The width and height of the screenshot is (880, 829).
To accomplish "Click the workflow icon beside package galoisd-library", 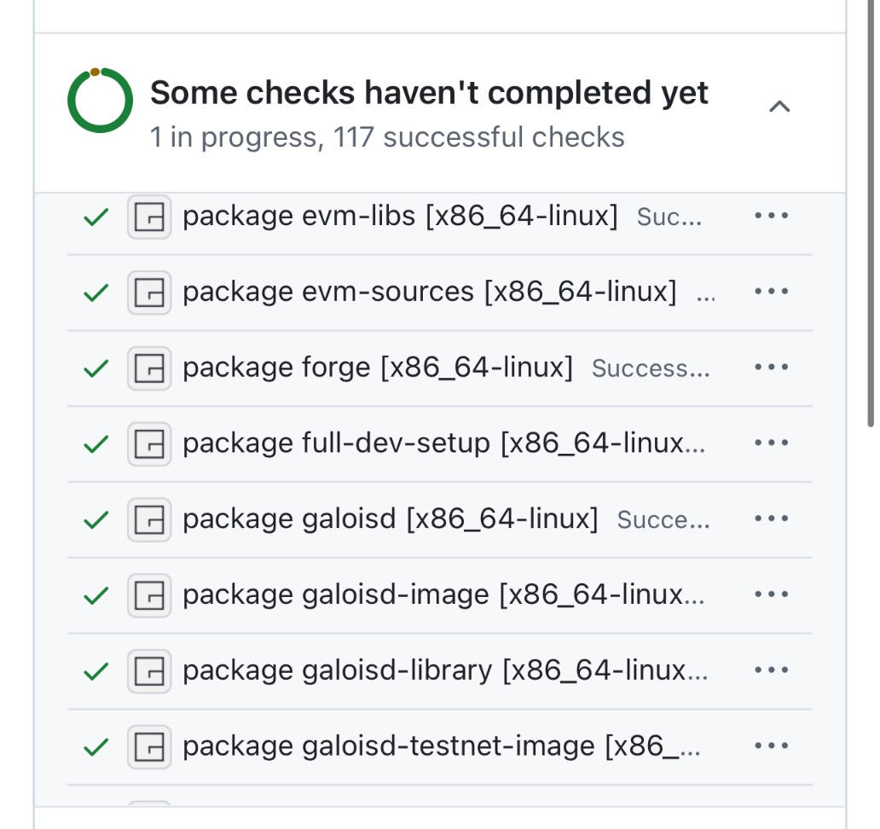I will pyautogui.click(x=149, y=671).
